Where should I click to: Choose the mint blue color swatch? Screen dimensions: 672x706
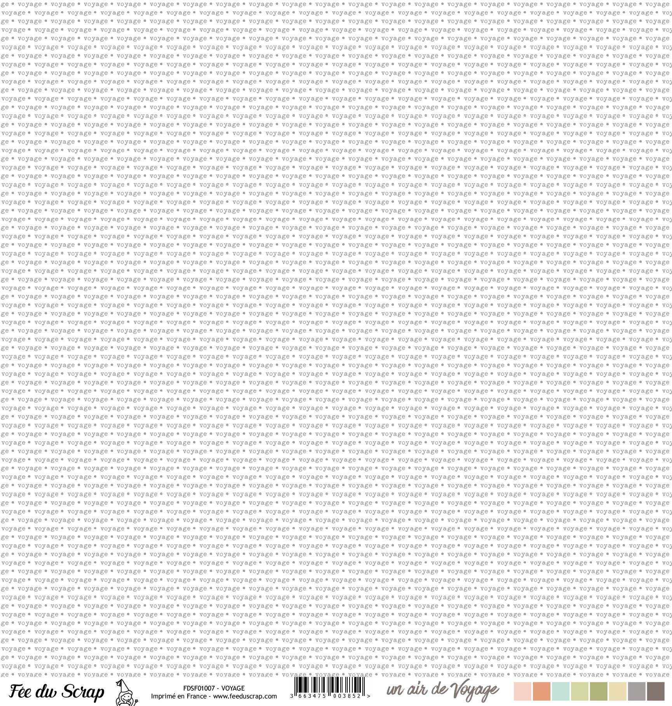pyautogui.click(x=560, y=692)
